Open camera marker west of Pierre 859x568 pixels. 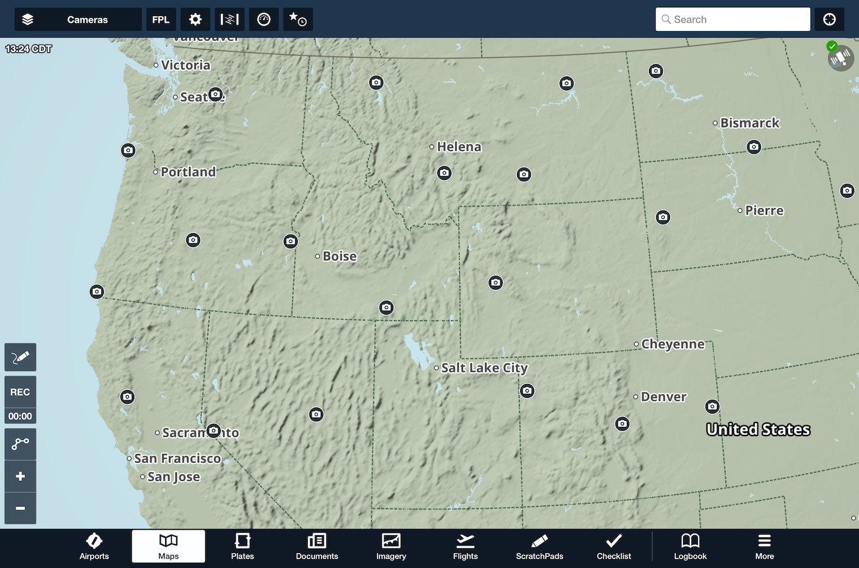click(x=663, y=217)
